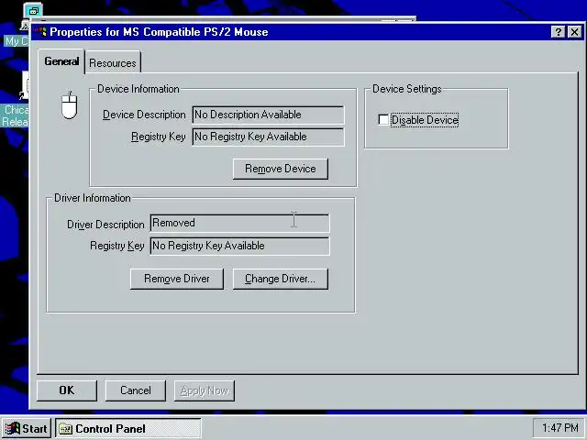587x440 pixels.
Task: Select the General tab
Action: (61, 61)
